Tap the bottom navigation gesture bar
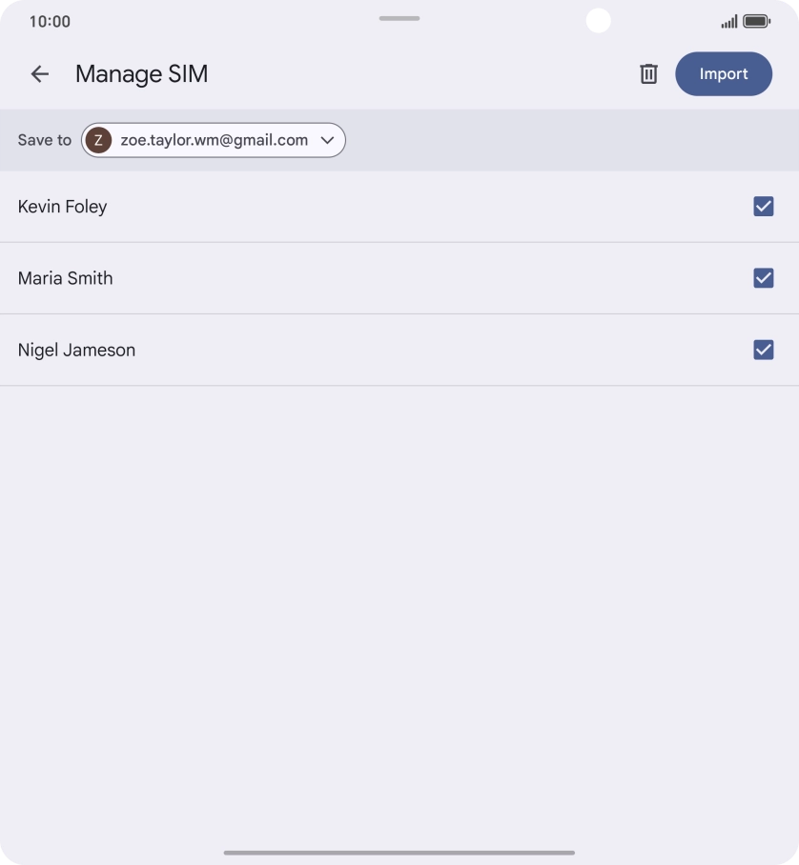This screenshot has width=799, height=865. coord(399,853)
